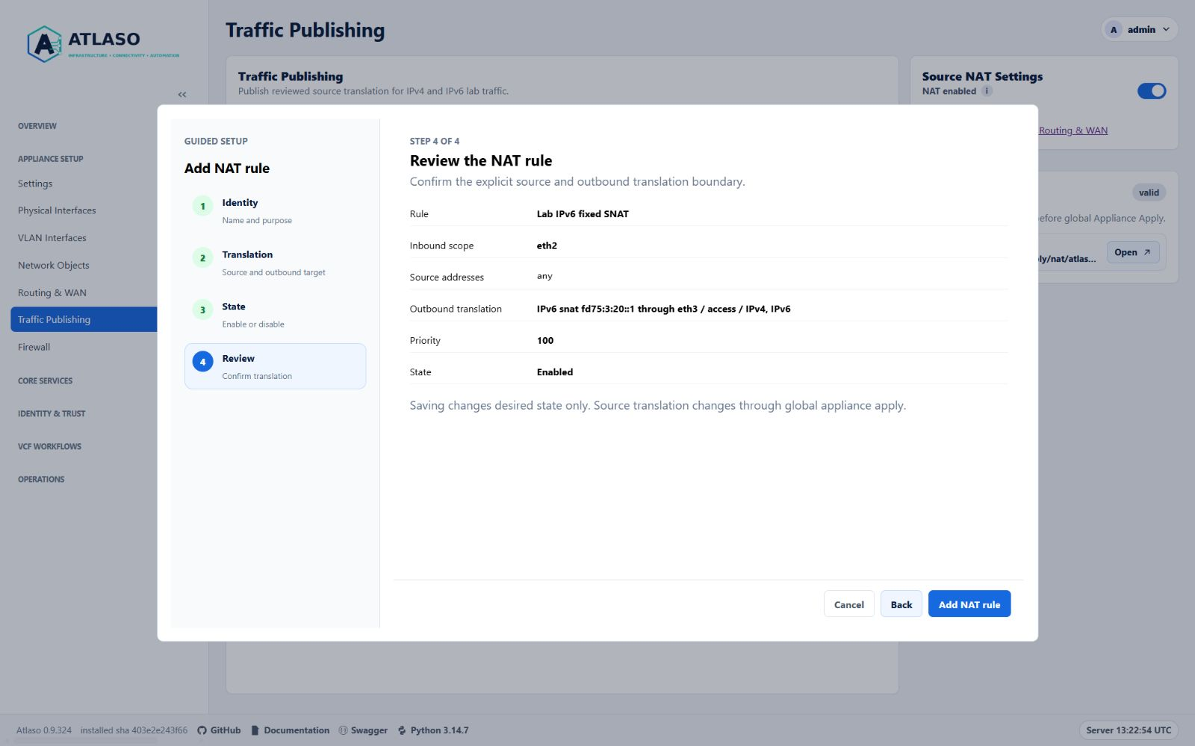The width and height of the screenshot is (1195, 746).
Task: Expand the Core Services section
Action: click(46, 380)
